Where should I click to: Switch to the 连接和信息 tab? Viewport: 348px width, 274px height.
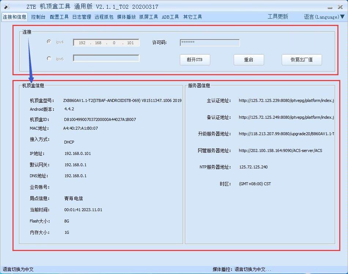14,17
